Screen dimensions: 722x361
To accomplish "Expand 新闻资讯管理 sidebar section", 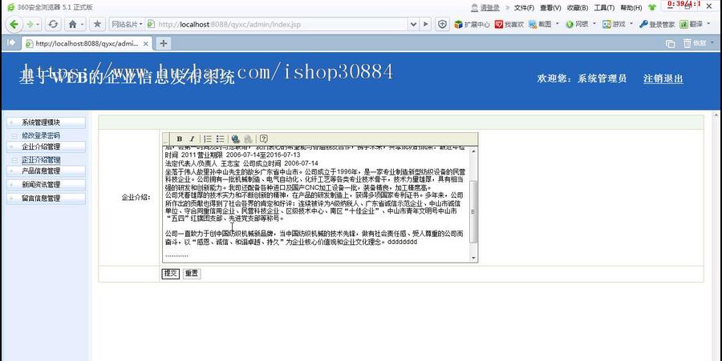I will (46, 185).
